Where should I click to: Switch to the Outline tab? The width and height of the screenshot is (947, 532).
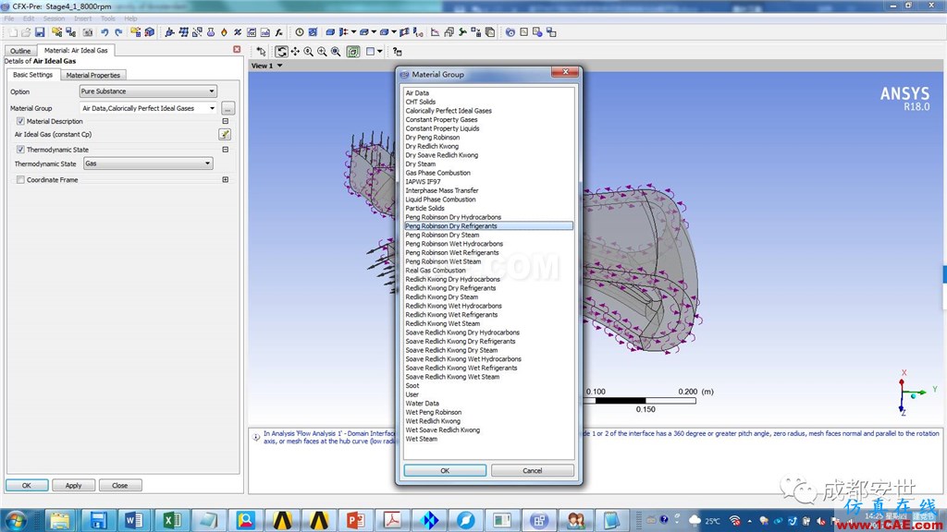[20, 51]
